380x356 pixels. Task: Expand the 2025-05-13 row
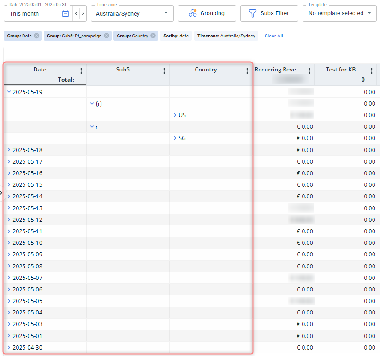click(9, 208)
